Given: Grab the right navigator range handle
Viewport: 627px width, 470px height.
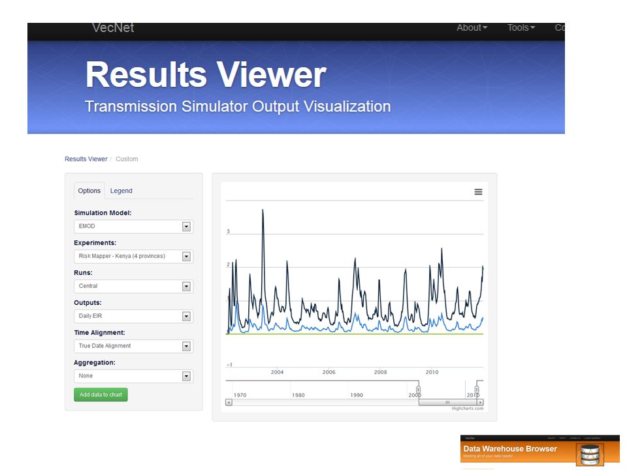Looking at the screenshot, I should pyautogui.click(x=477, y=389).
